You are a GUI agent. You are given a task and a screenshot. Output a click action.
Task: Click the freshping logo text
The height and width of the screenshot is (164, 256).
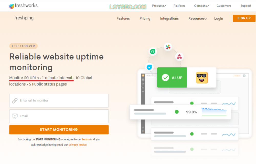click(24, 18)
